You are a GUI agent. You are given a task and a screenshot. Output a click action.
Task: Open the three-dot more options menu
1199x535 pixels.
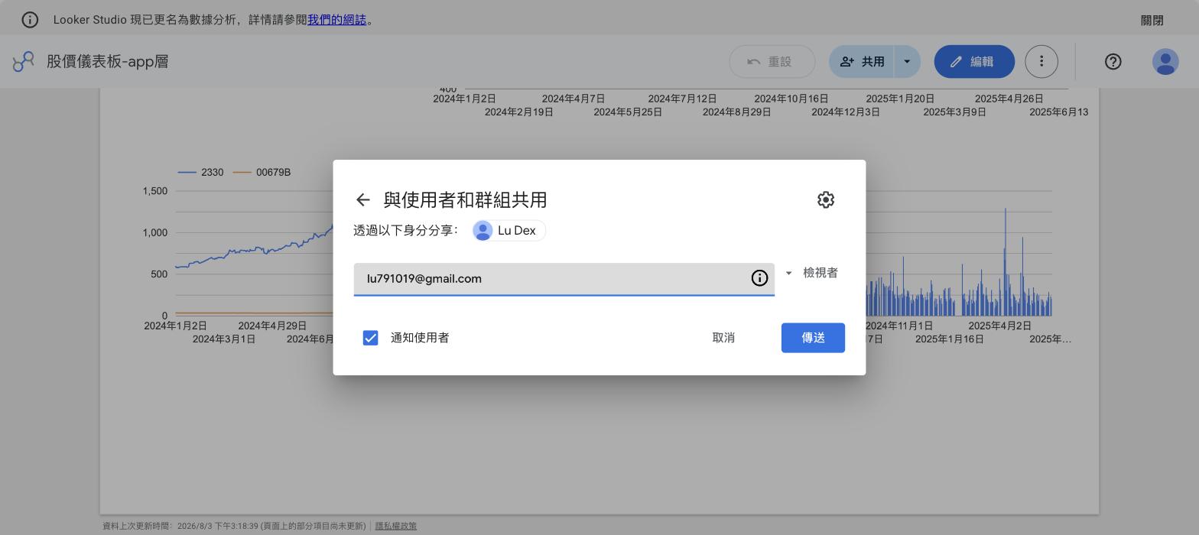(x=1041, y=62)
